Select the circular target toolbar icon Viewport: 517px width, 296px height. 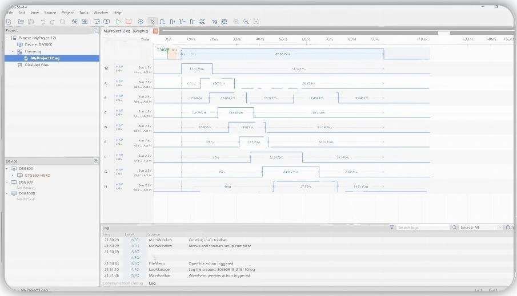coord(141,22)
